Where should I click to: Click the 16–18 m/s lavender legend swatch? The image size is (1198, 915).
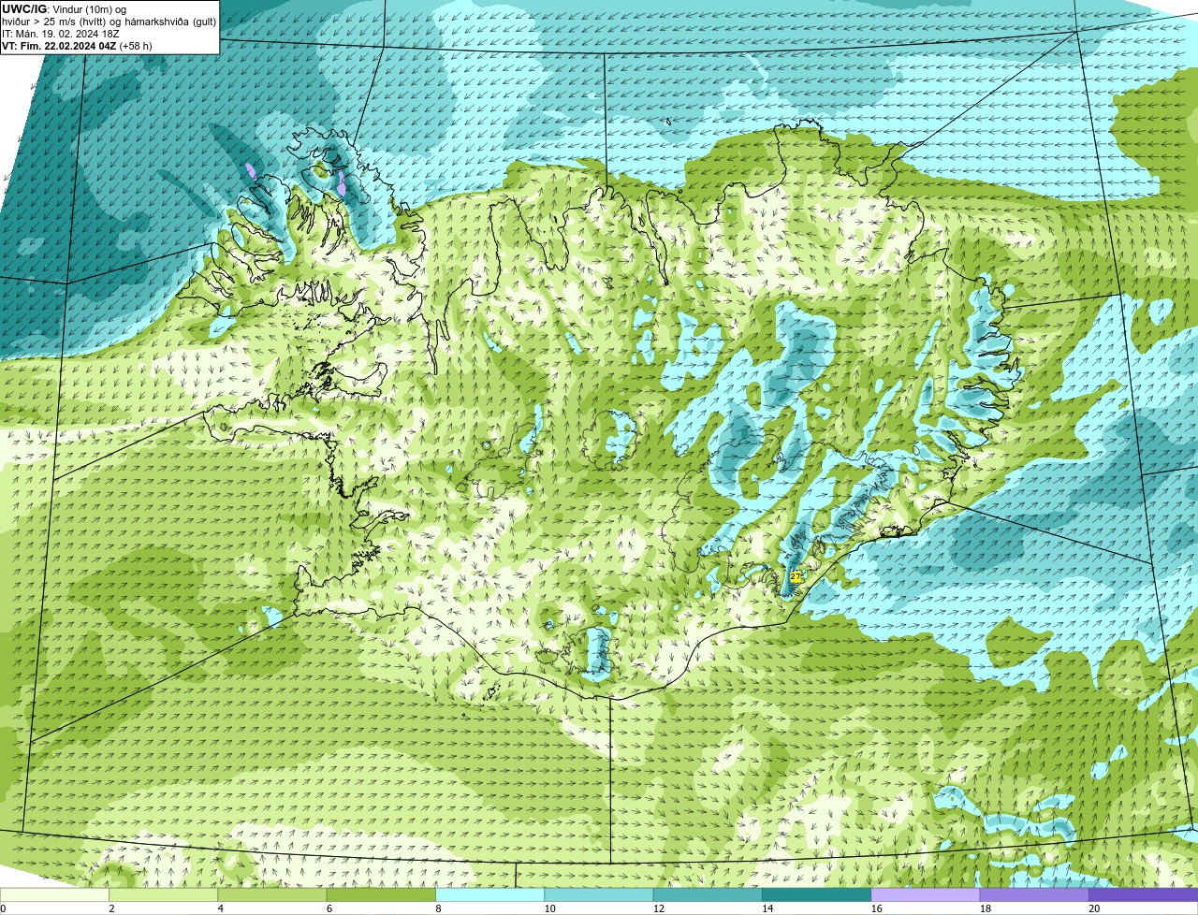coord(926,895)
